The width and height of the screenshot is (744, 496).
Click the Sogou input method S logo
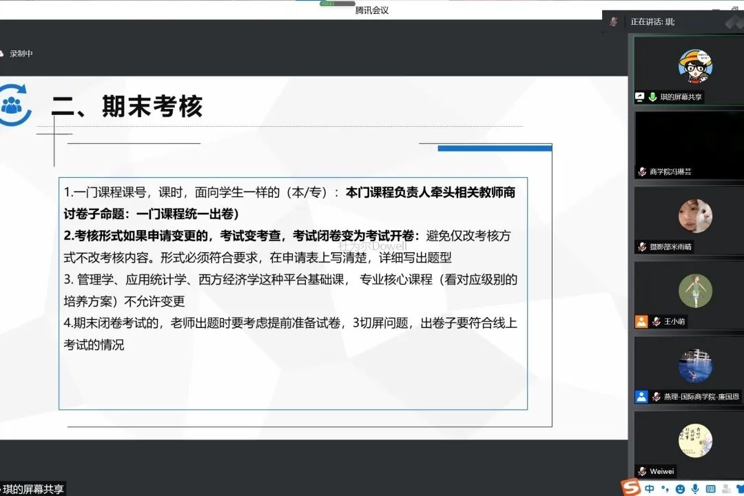tap(632, 488)
